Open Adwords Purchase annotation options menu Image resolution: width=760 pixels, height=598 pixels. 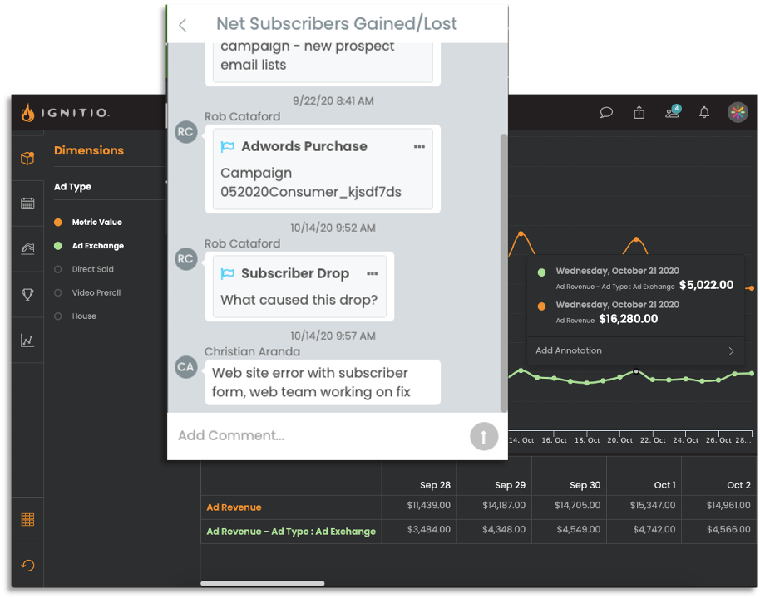coord(419,147)
